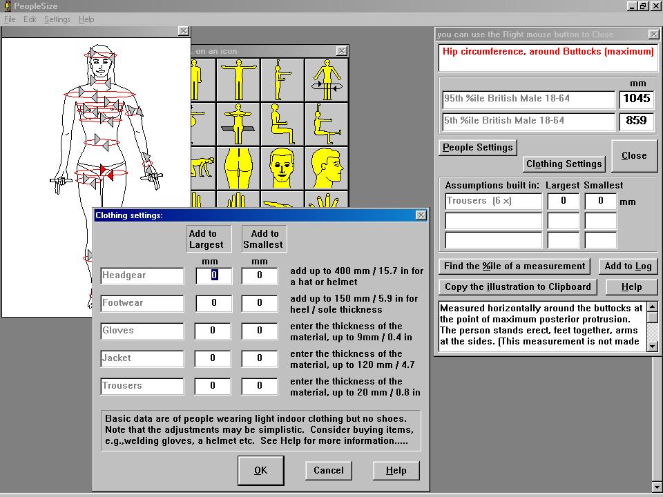Click Gloves Add to Smallest field
Screen dimensions: 663x497
260,331
